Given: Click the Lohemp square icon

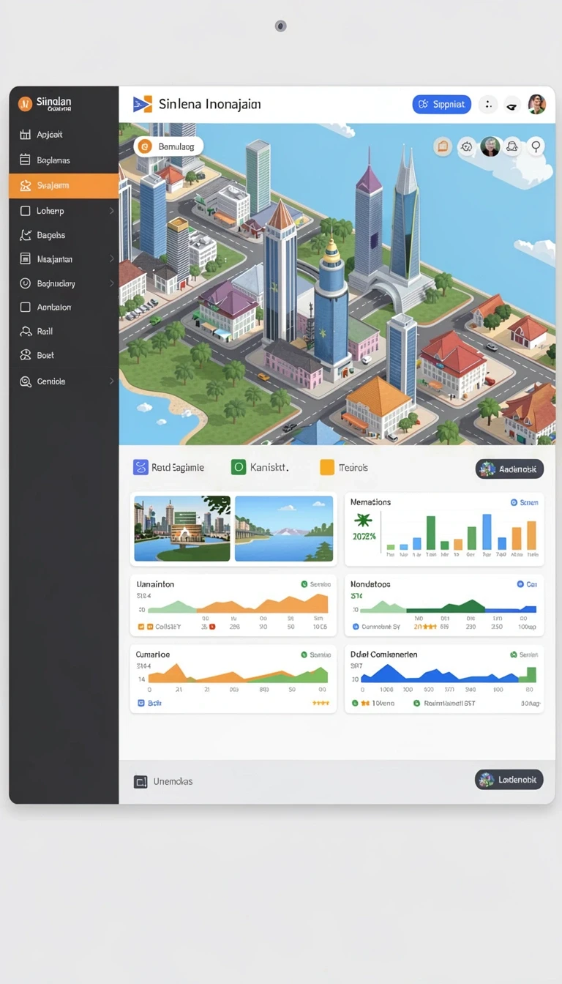Looking at the screenshot, I should 25,211.
